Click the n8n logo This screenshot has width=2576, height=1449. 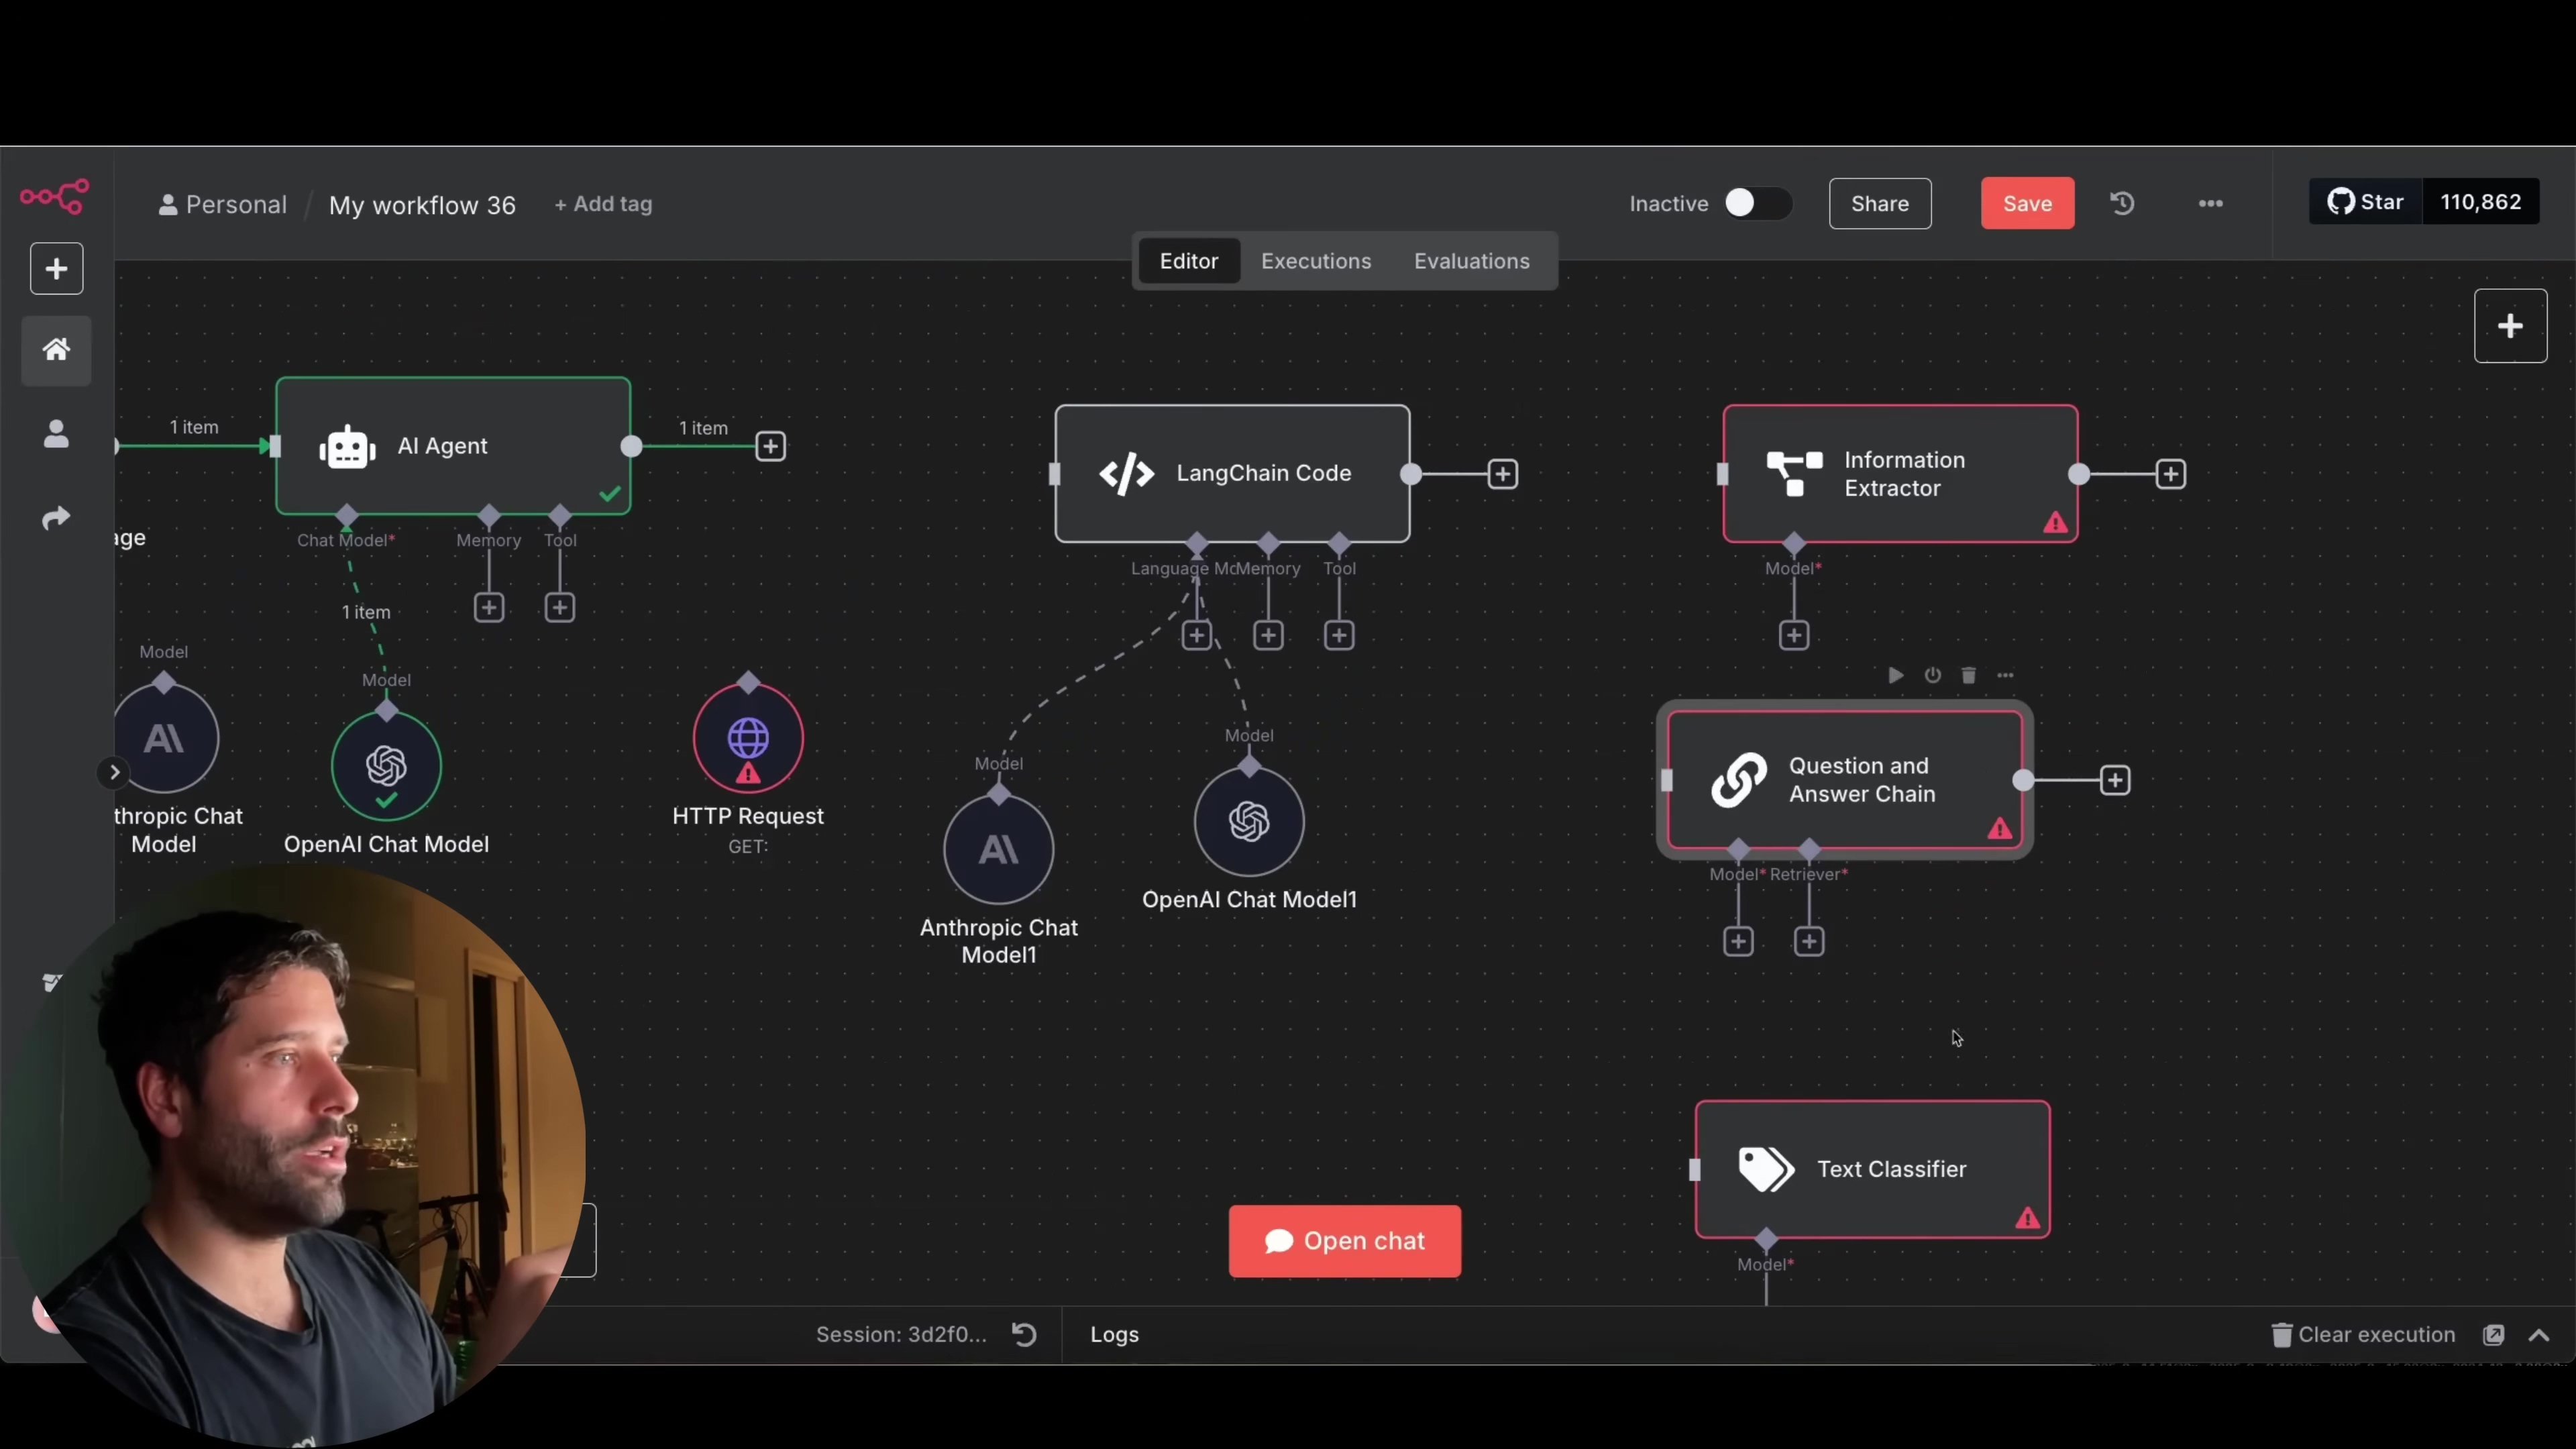click(55, 196)
